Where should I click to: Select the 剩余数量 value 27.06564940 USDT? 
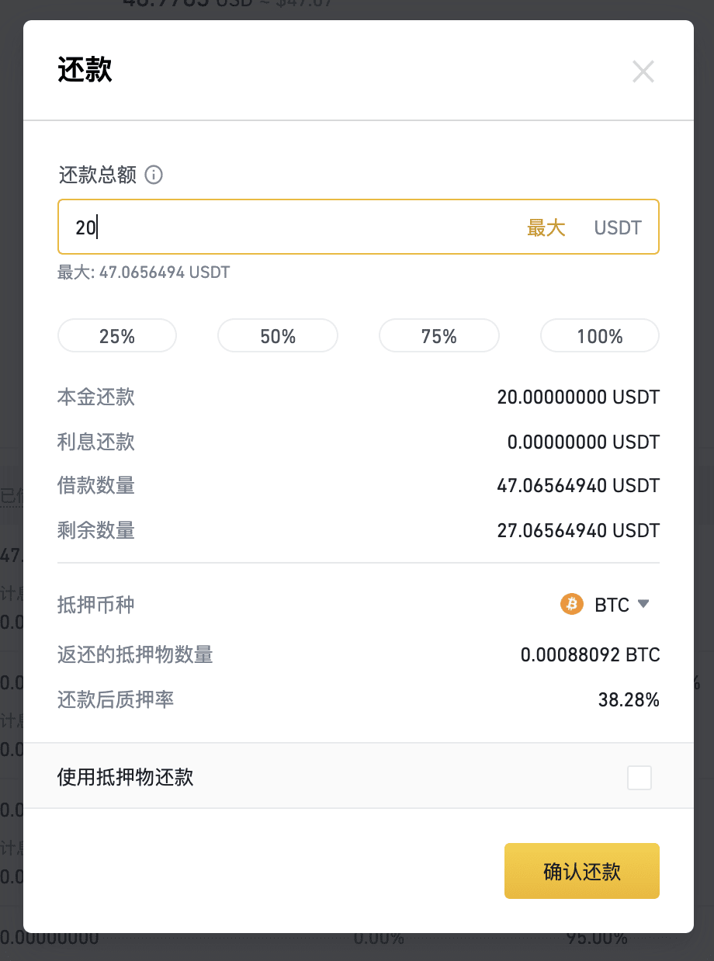pos(578,531)
